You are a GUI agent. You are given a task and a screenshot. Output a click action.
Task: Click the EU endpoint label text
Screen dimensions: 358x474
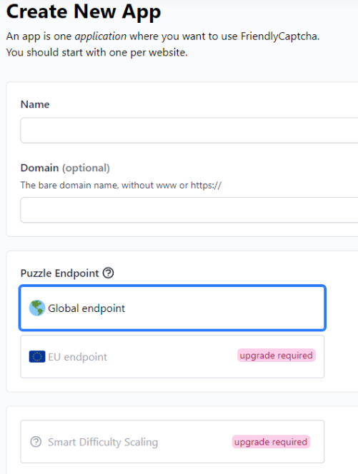coord(77,357)
